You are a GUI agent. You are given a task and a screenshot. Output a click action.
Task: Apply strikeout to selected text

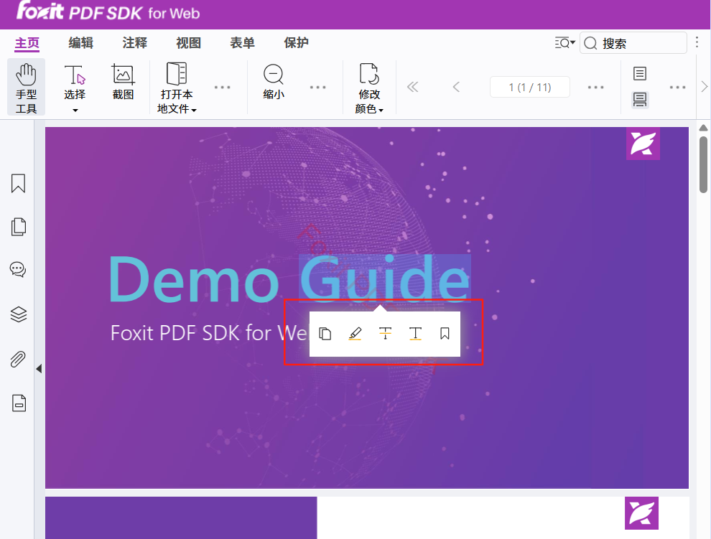click(385, 334)
